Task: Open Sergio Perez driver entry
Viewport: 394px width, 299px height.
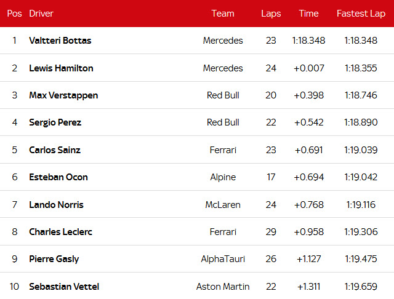Action: click(x=55, y=122)
